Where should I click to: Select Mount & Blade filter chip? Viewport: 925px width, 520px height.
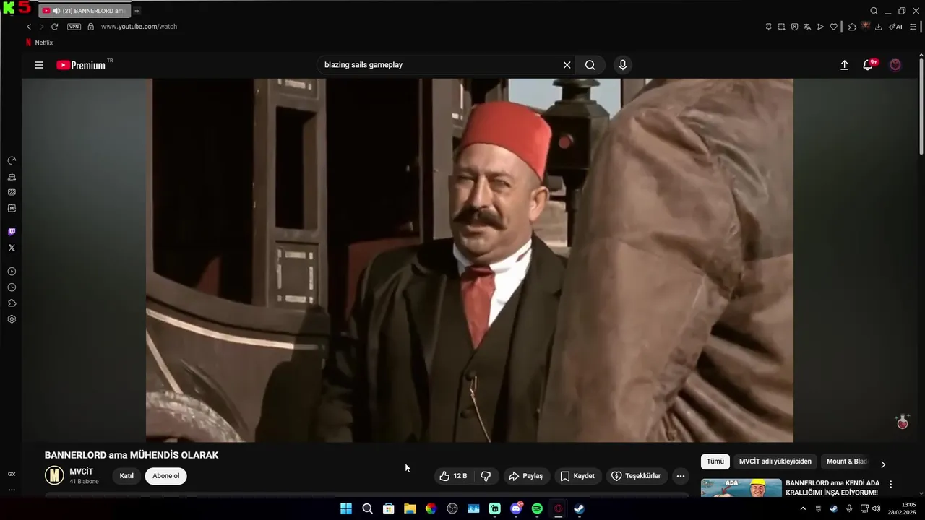click(847, 461)
